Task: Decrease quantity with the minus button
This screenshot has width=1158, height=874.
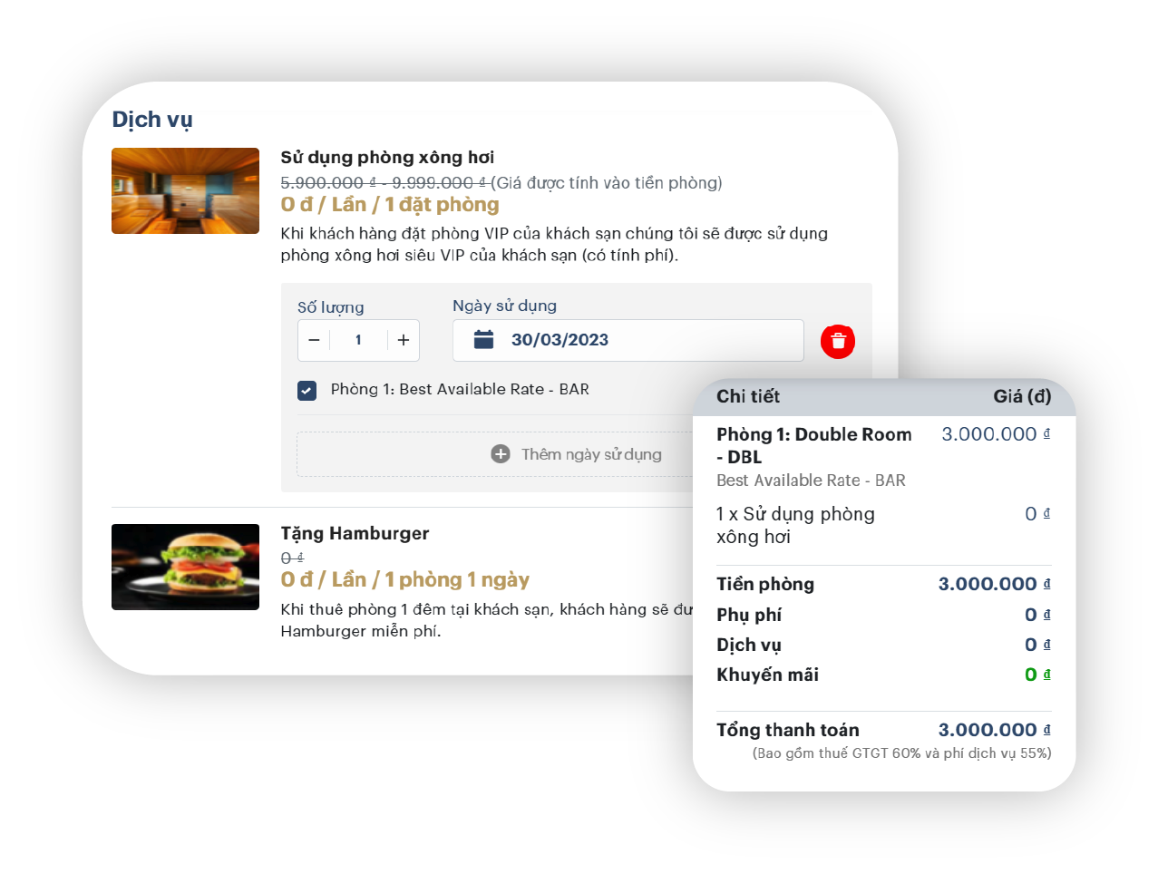Action: click(x=314, y=340)
